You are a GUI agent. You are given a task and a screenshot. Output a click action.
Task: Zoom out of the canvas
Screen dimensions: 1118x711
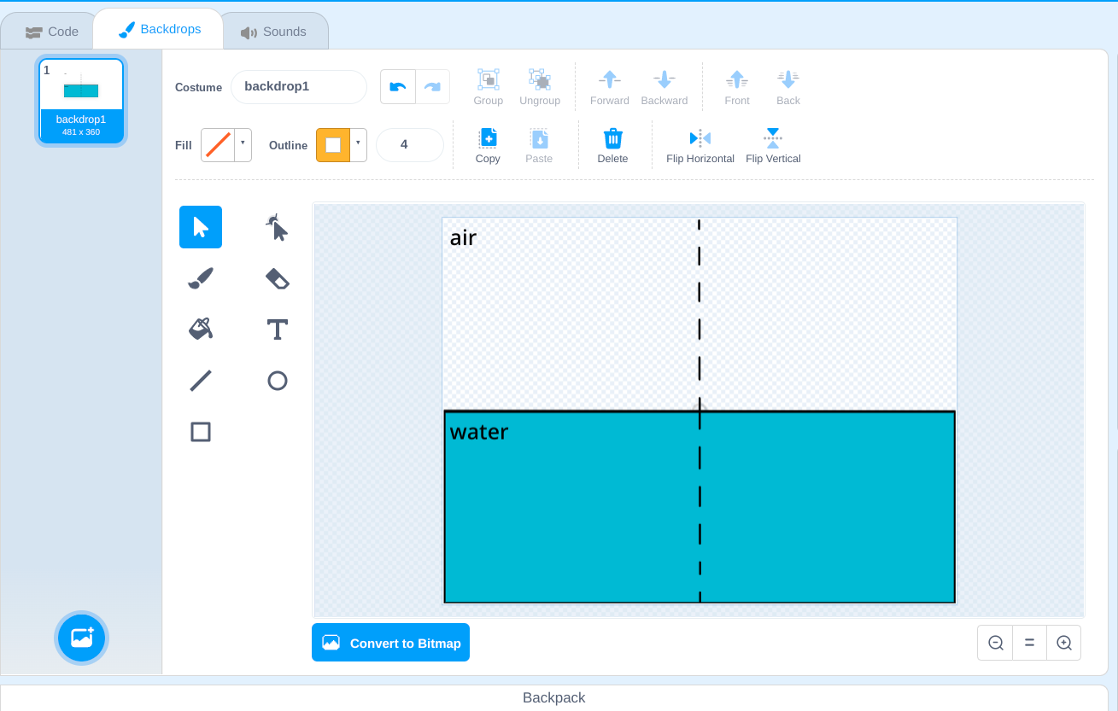click(995, 643)
